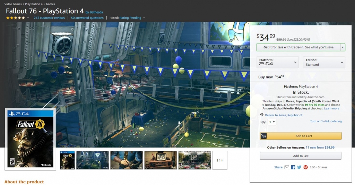Open Rating Pending link
This screenshot has width=355, height=185.
[130, 18]
